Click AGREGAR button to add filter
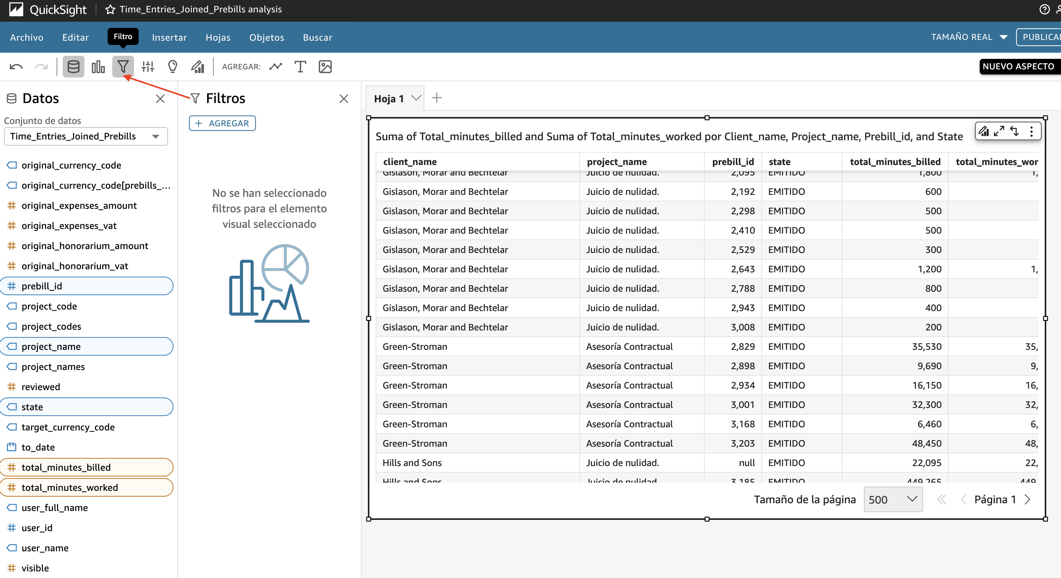The height and width of the screenshot is (578, 1061). click(x=222, y=123)
